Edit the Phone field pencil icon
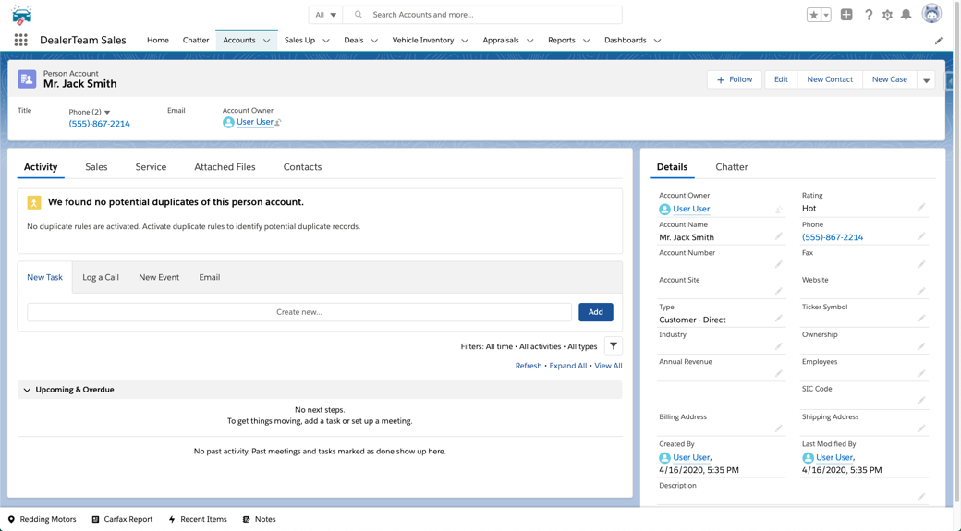Screen dimensions: 961x531 click(921, 236)
